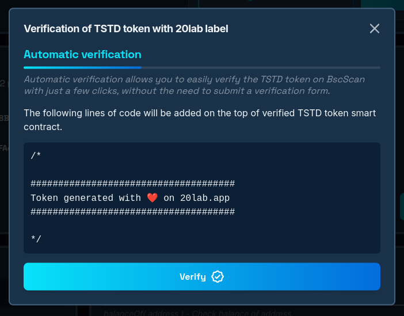Viewport: 404px width, 316px height.
Task: Click the closing */ comment line
Action: [x=36, y=239]
